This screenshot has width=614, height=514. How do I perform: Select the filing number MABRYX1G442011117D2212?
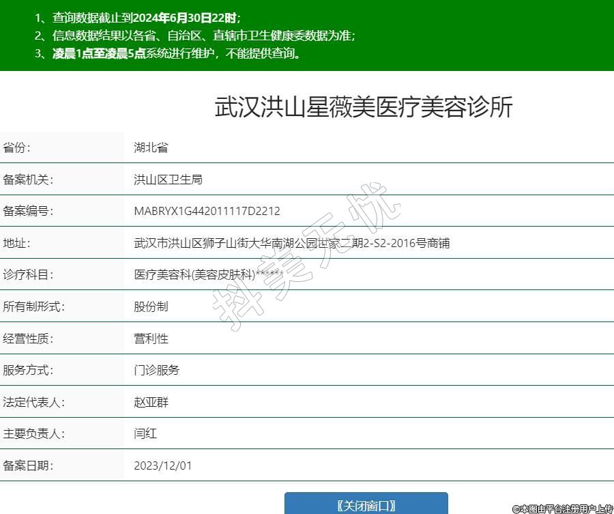pyautogui.click(x=207, y=212)
